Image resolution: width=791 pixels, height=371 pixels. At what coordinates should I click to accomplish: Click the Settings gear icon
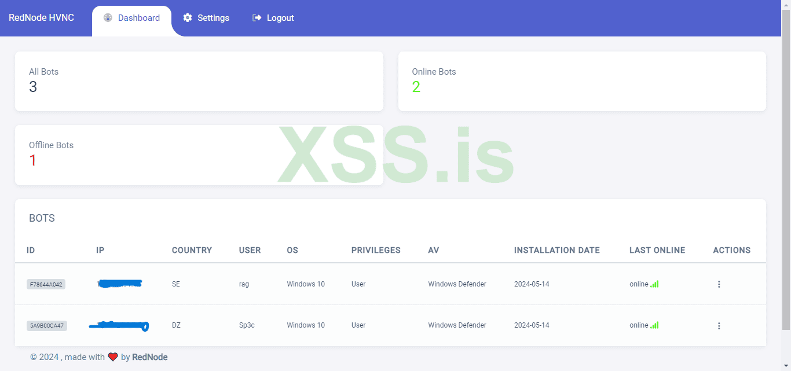pyautogui.click(x=187, y=17)
